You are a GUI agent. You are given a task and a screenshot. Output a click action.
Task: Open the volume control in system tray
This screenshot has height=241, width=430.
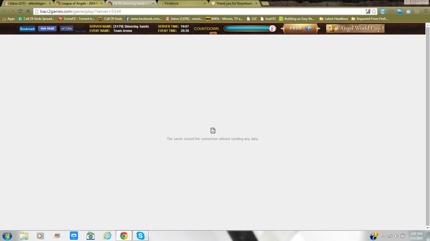click(x=396, y=236)
